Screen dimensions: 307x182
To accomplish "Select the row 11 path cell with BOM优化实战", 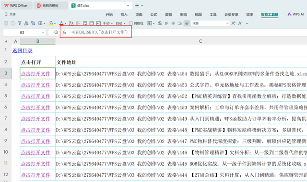I will tap(181, 164).
